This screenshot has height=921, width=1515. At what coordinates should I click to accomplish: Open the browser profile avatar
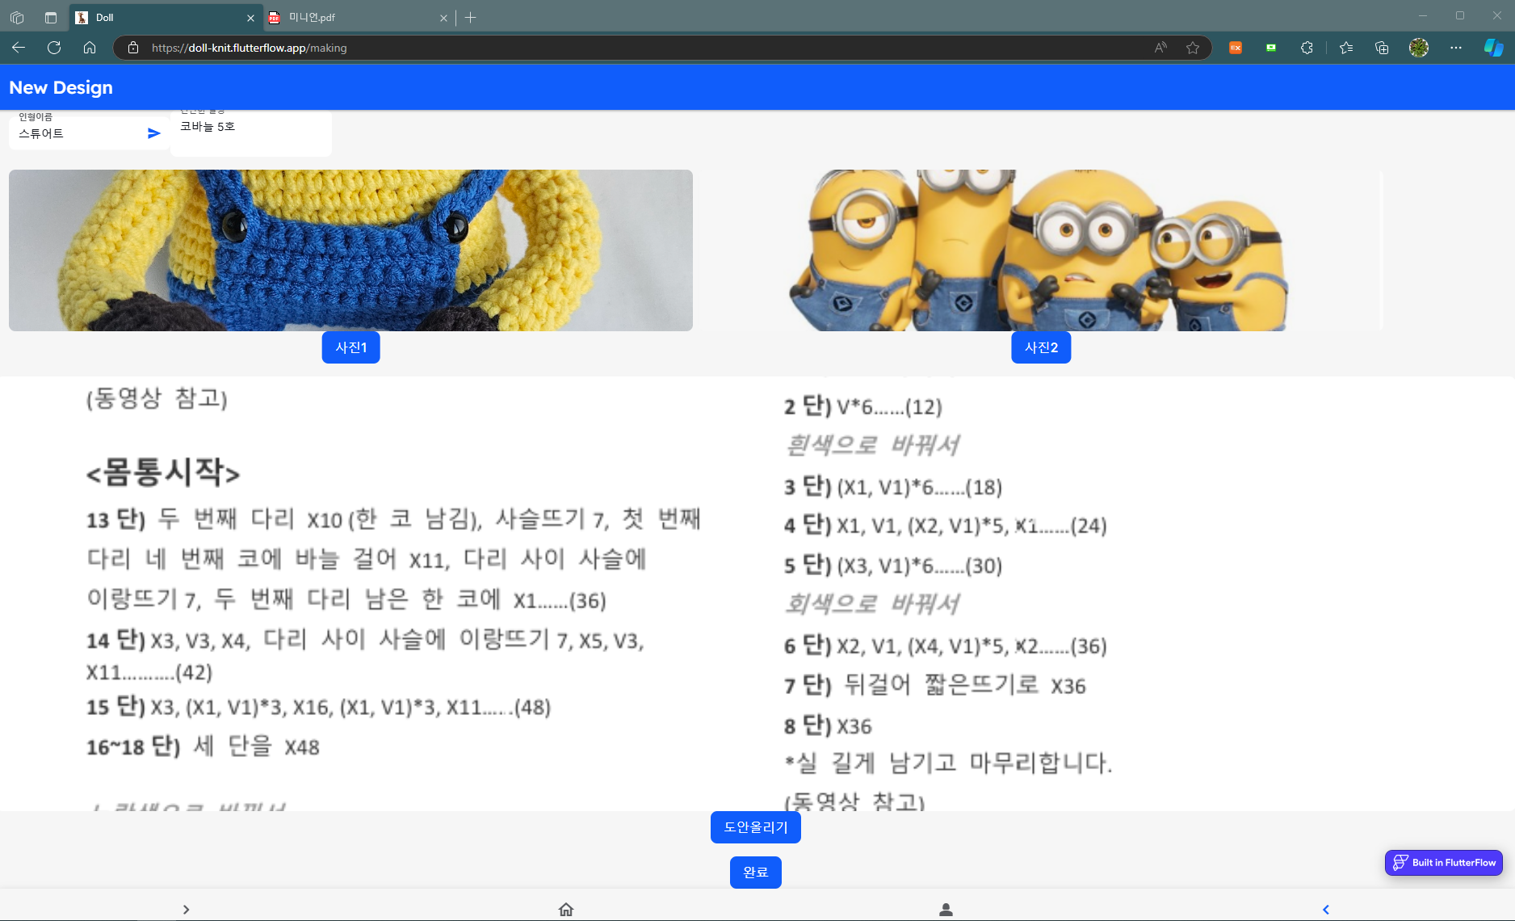[x=1419, y=48]
